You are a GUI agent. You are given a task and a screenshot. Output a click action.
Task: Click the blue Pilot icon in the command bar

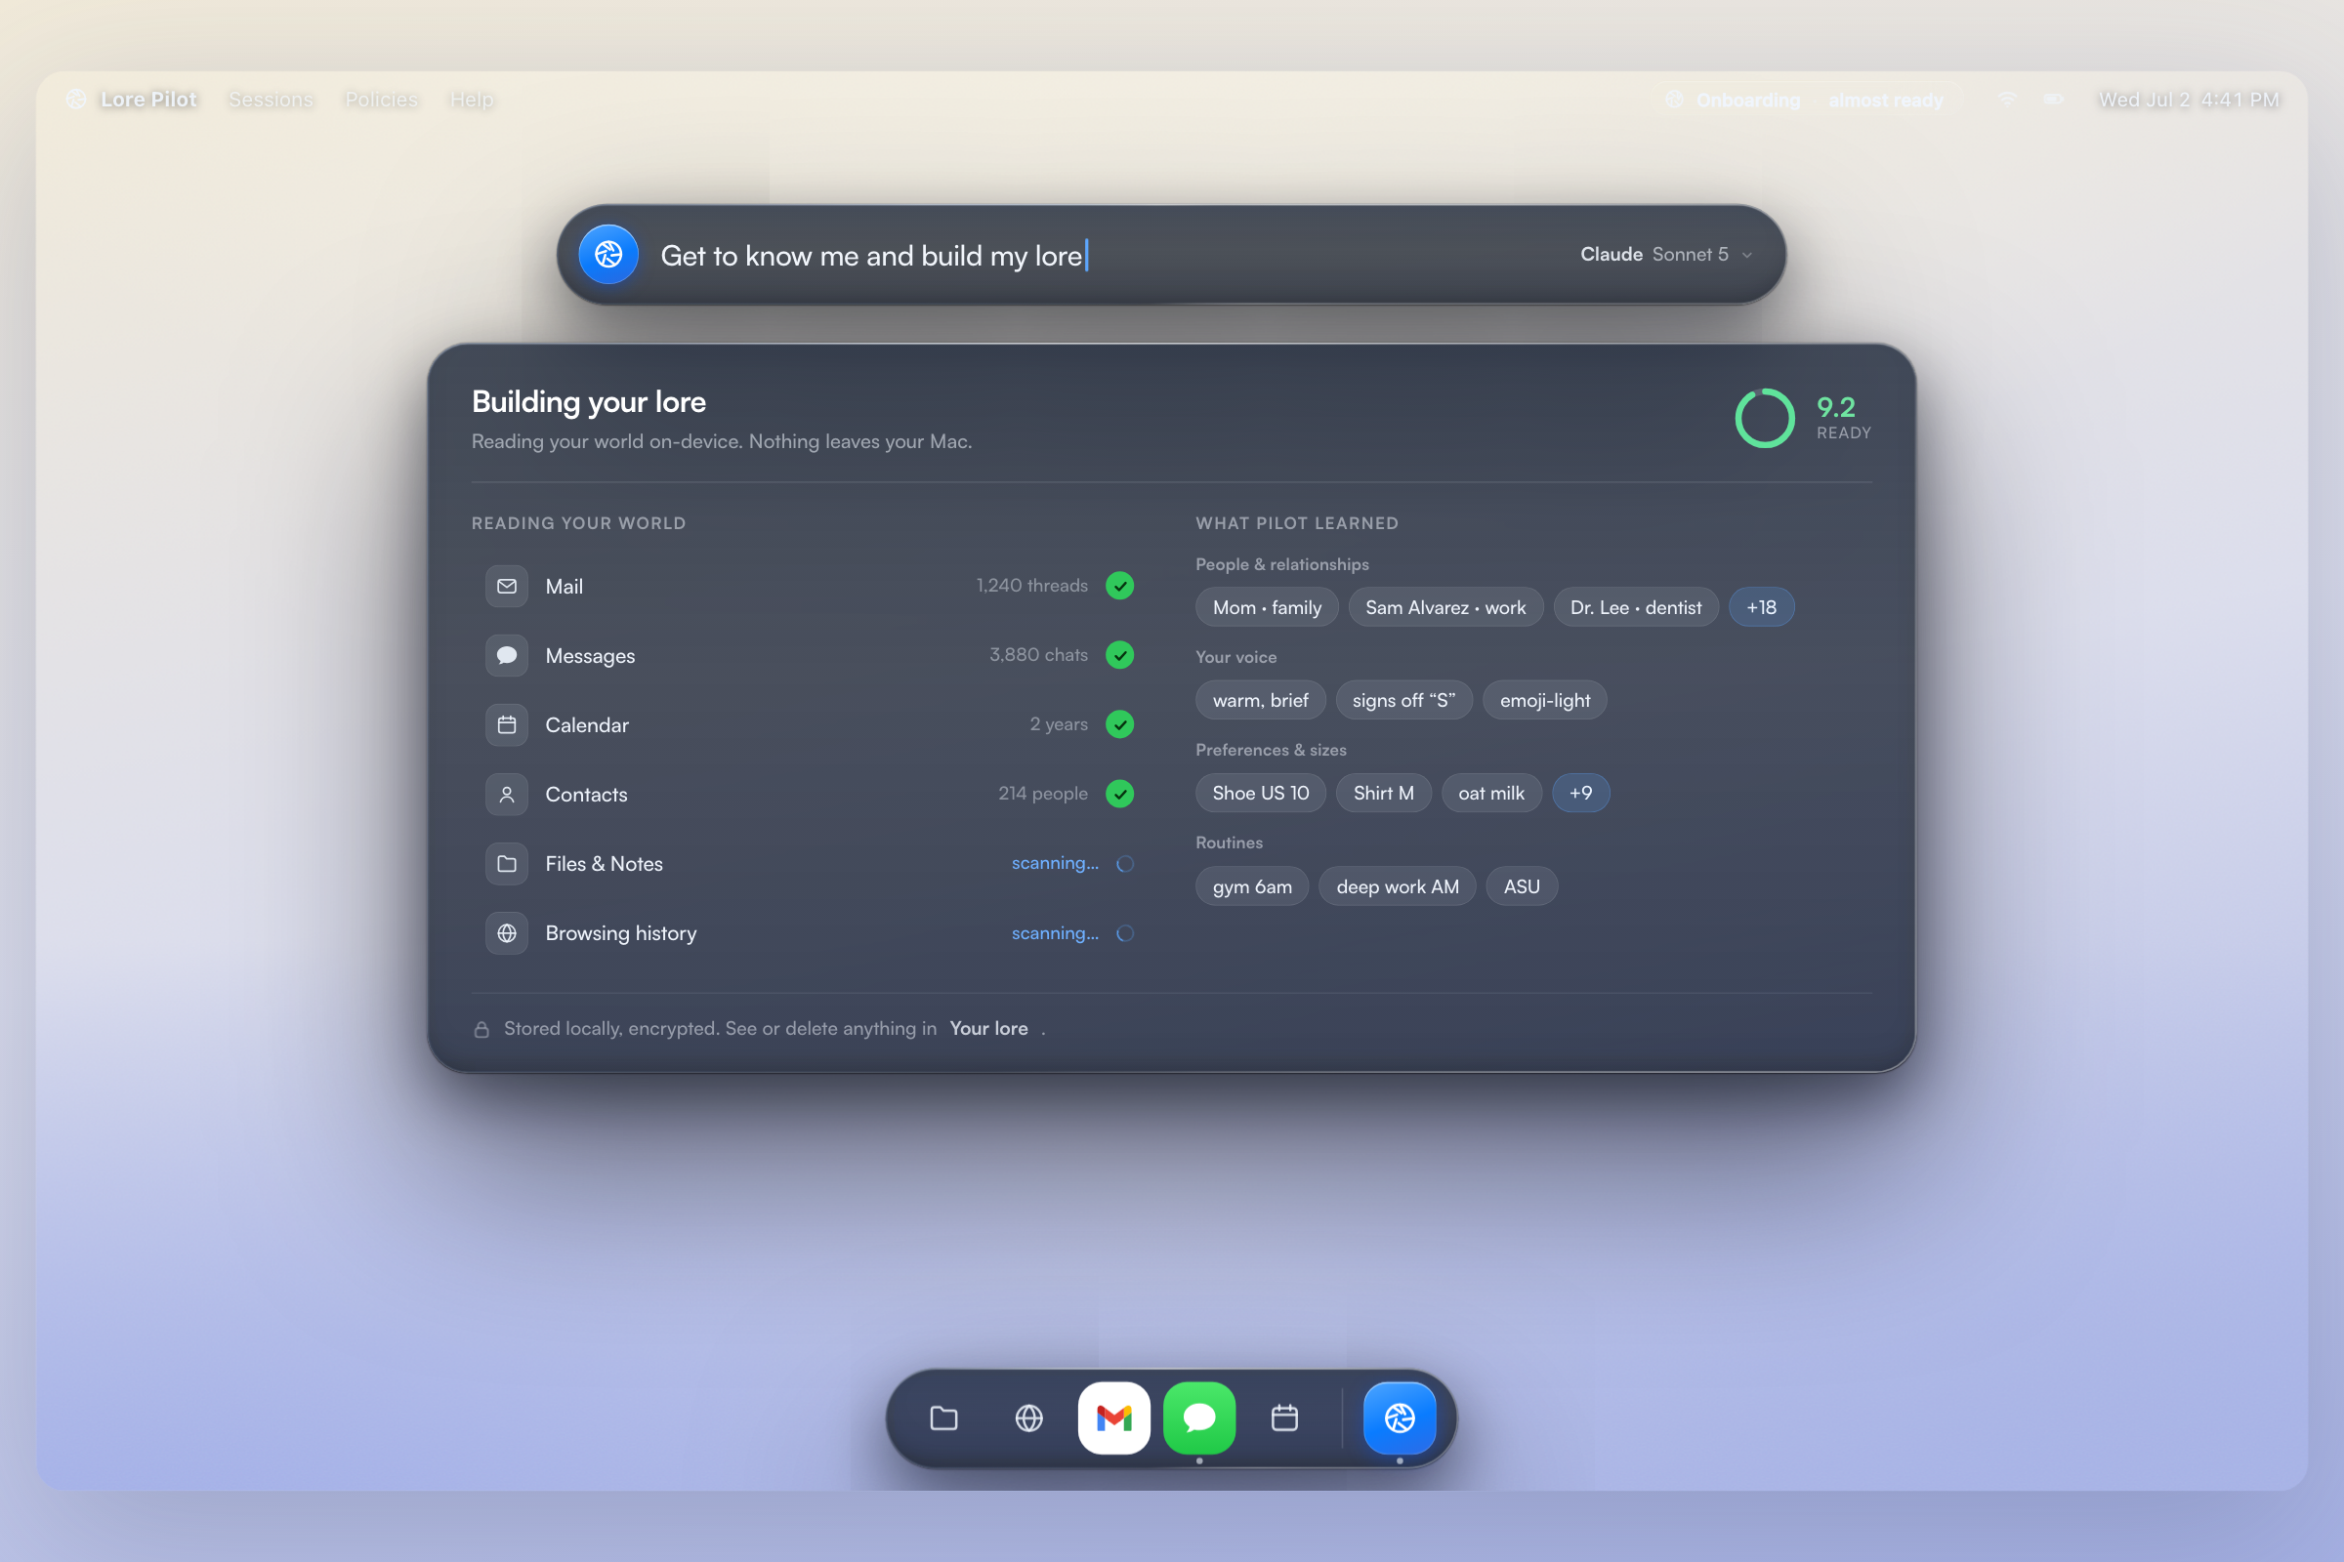pos(608,255)
